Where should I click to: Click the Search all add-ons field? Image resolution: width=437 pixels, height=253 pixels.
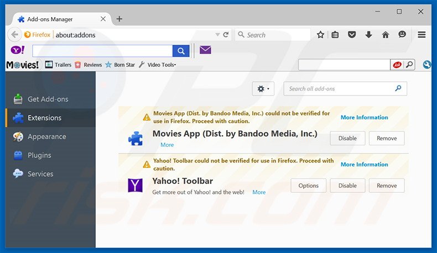point(345,89)
